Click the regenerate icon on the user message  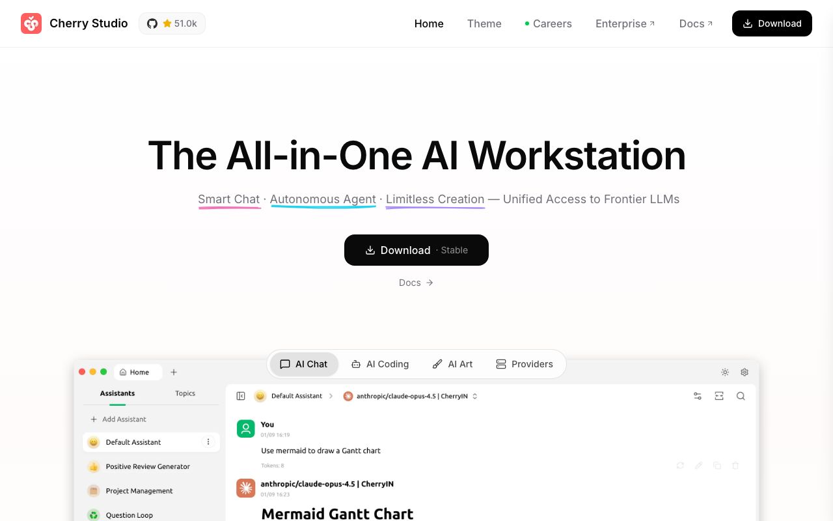click(680, 466)
